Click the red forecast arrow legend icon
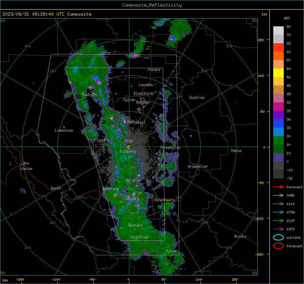 [278, 187]
